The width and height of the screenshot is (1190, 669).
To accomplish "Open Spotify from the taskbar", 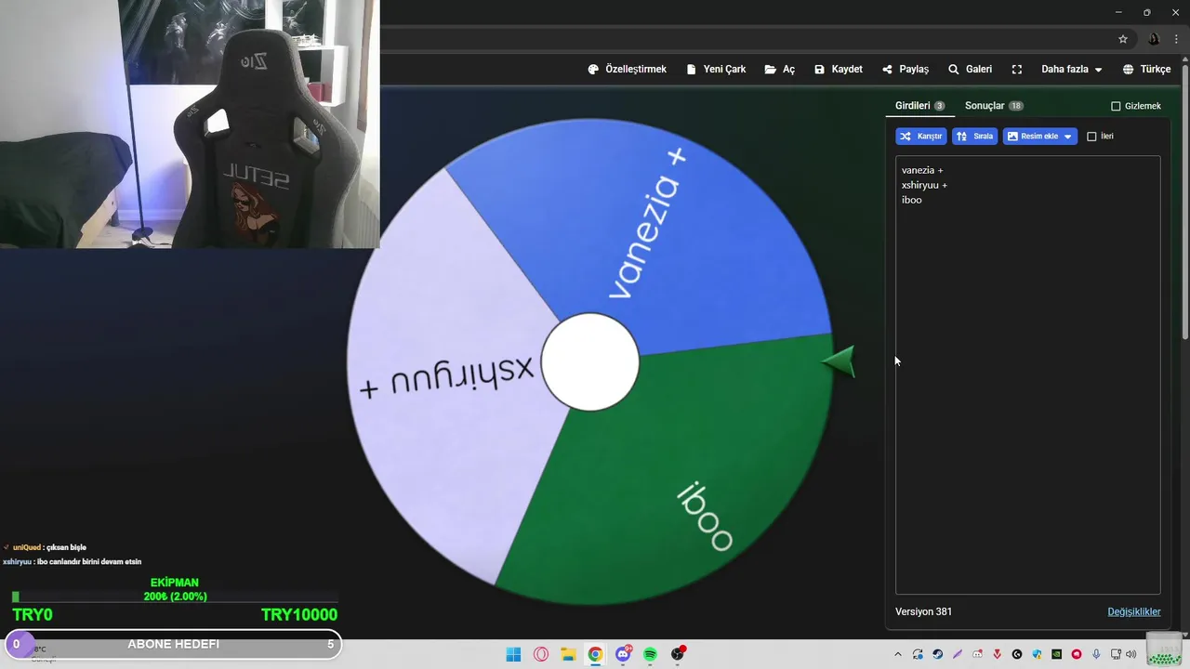I will (x=650, y=654).
